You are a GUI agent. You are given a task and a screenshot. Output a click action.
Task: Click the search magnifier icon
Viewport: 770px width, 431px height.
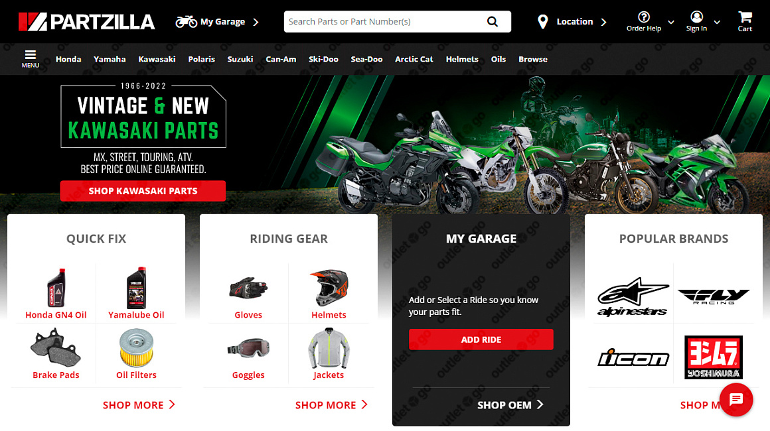point(493,22)
